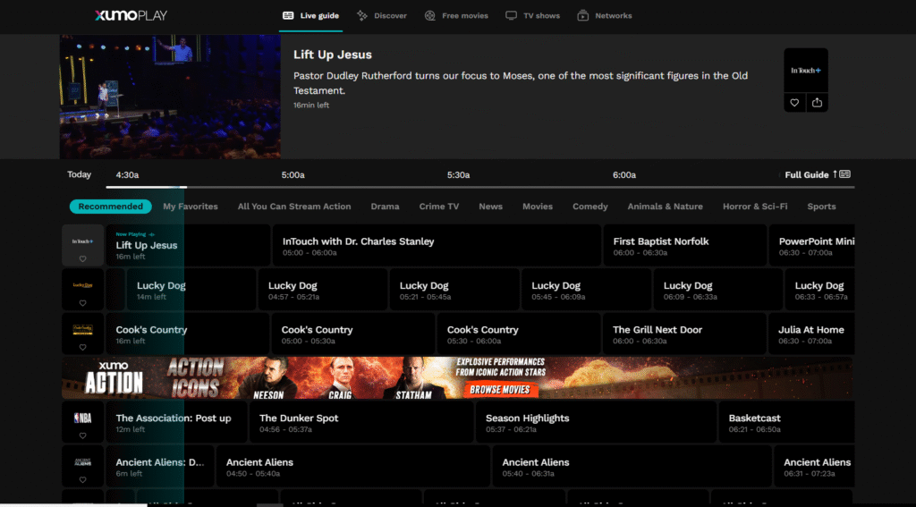
Task: Toggle favorite heart for NBA channel
Action: 82,435
